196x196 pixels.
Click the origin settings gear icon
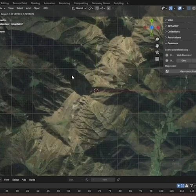click(x=167, y=60)
